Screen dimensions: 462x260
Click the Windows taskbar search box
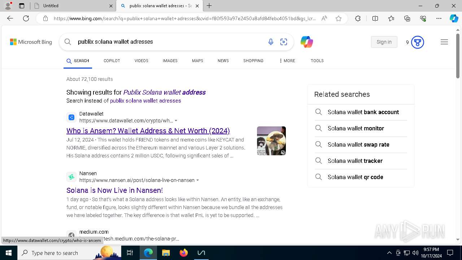coord(69,253)
